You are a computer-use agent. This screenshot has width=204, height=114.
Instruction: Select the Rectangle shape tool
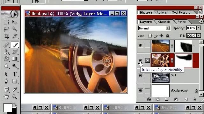(15, 81)
